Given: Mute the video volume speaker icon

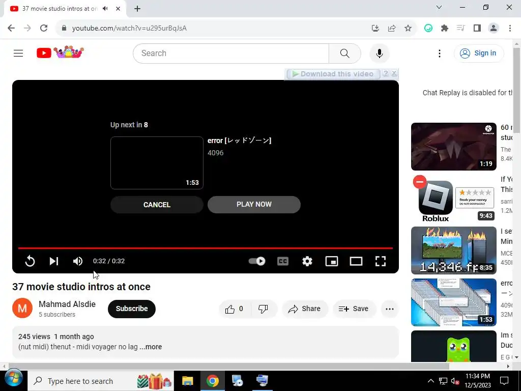Looking at the screenshot, I should (78, 261).
